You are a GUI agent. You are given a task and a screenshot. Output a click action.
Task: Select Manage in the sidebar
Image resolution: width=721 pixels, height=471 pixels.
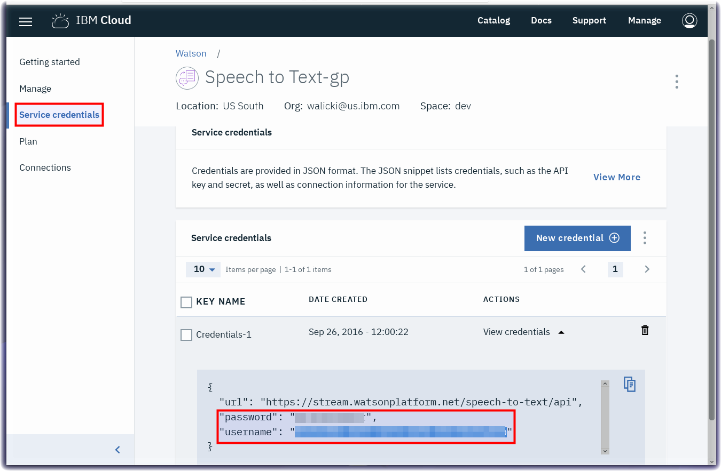pos(35,89)
